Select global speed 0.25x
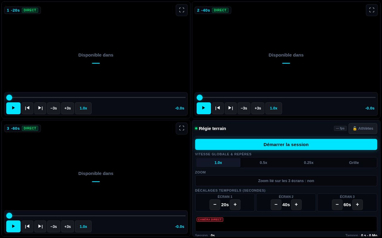The height and width of the screenshot is (238, 382). coord(309,163)
